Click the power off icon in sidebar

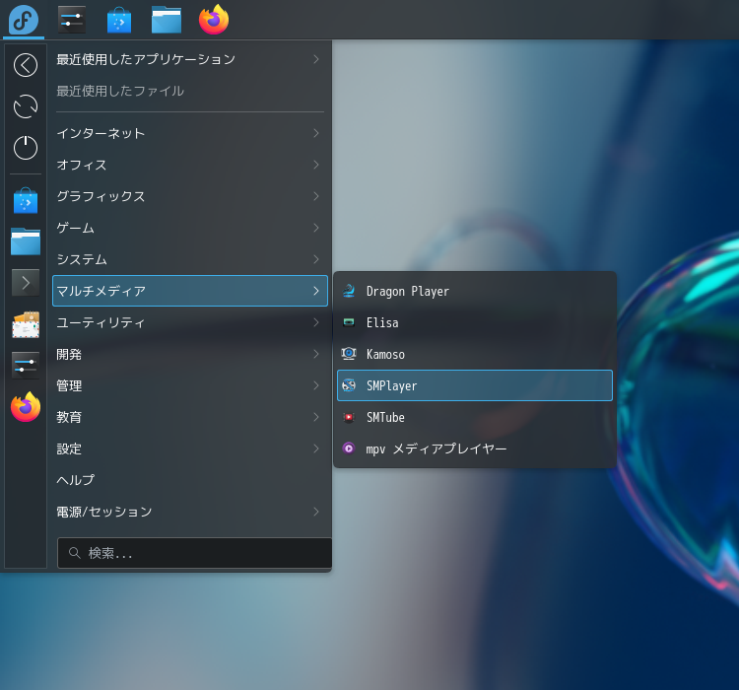pyautogui.click(x=26, y=148)
